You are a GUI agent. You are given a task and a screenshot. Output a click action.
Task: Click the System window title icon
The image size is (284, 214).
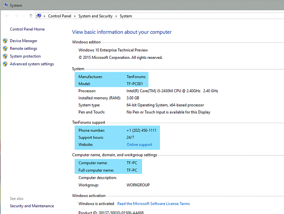(x=6, y=5)
